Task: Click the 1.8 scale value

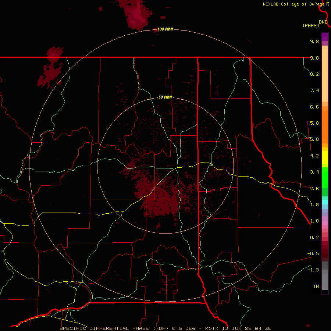Action: click(x=314, y=205)
